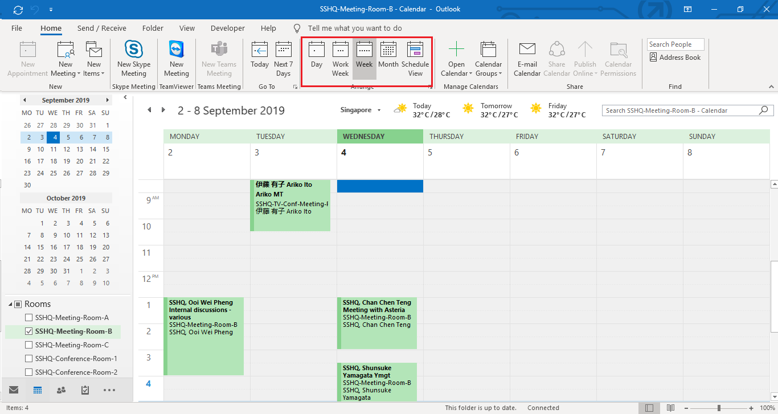Click Publish Online in the ribbon
Image resolution: width=778 pixels, height=414 pixels.
[x=585, y=59]
